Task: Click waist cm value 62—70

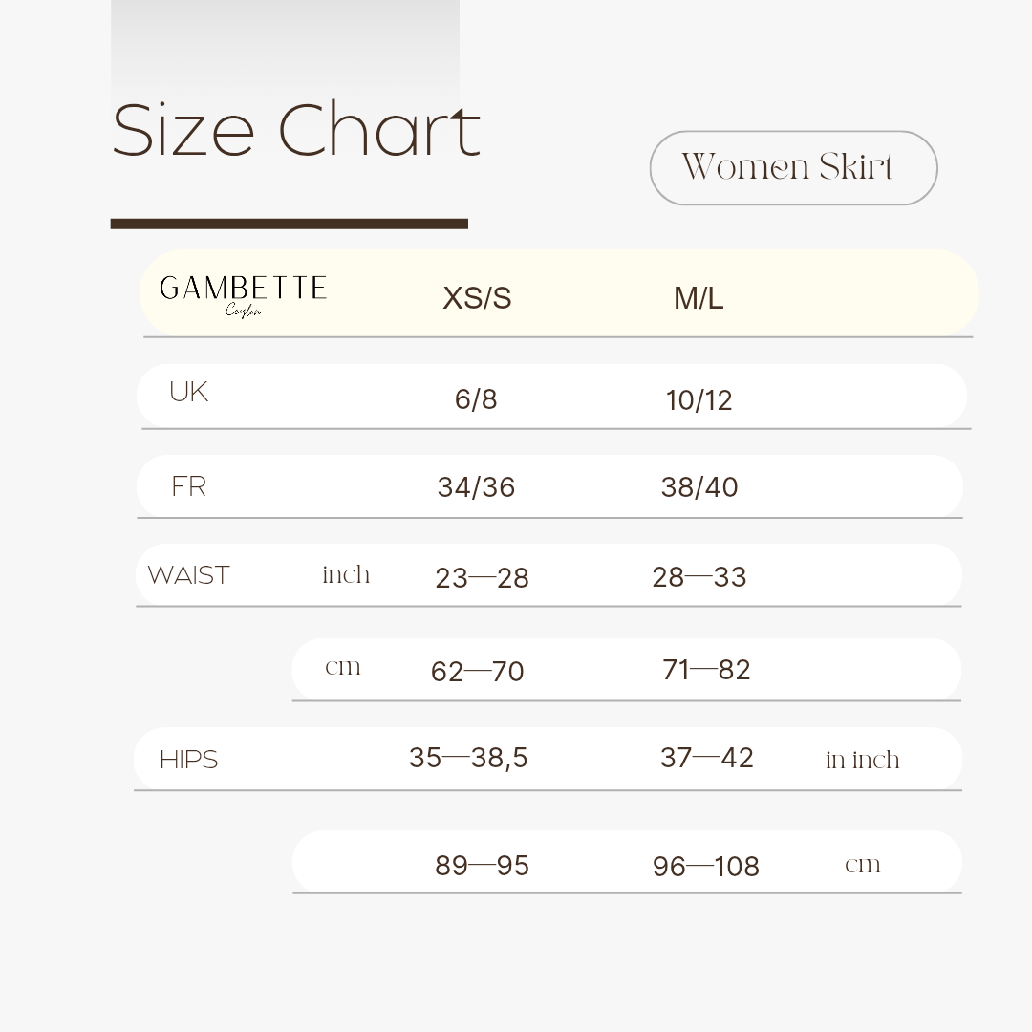Action: [477, 672]
